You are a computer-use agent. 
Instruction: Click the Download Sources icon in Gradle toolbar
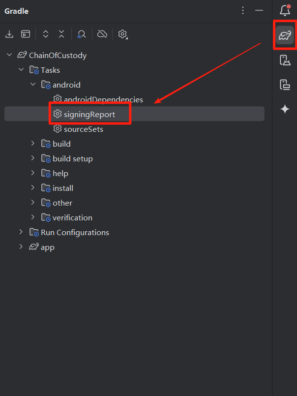tap(9, 34)
